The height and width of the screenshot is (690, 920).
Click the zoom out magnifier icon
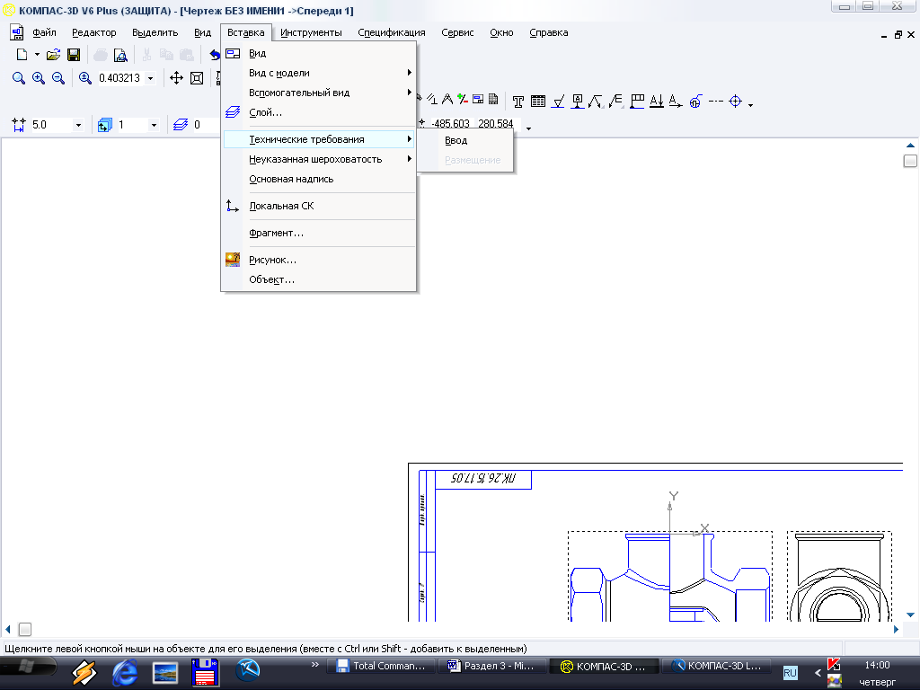tap(58, 78)
